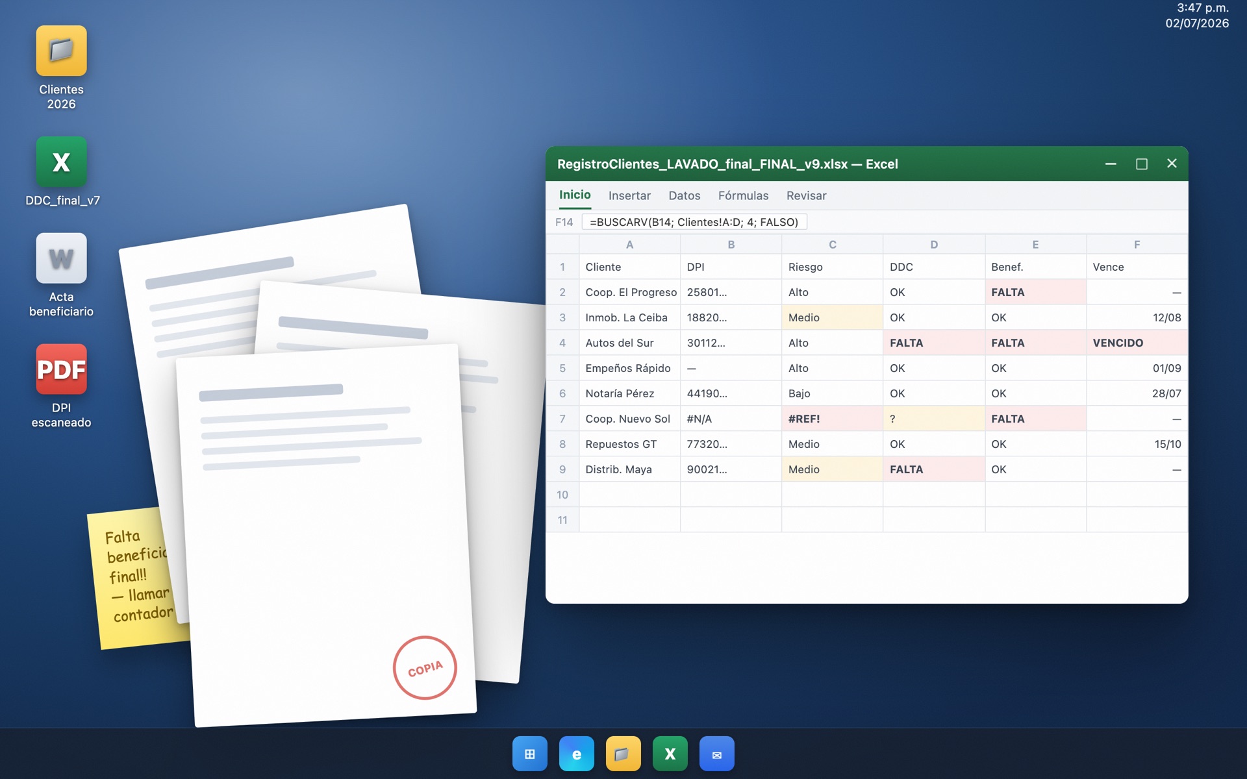This screenshot has height=779, width=1247.
Task: Select column E header
Action: [x=1035, y=244]
